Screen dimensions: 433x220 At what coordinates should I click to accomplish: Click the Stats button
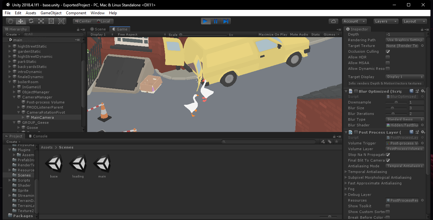click(x=315, y=35)
